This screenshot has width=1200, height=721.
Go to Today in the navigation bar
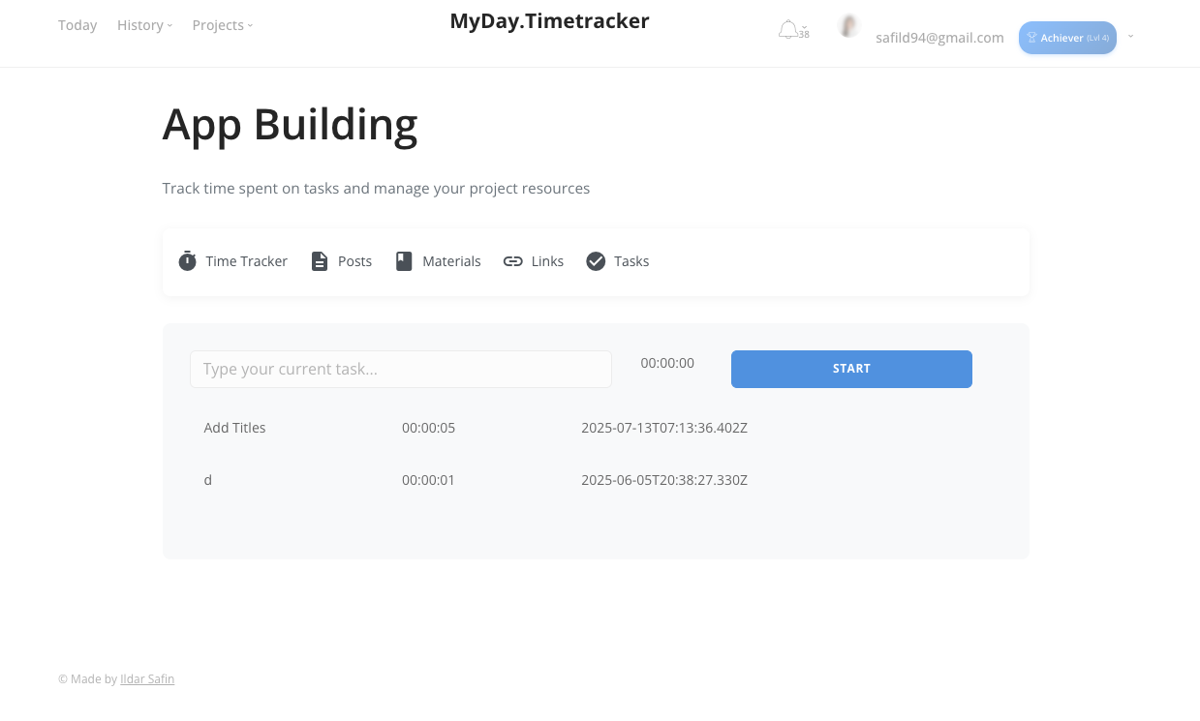point(77,24)
